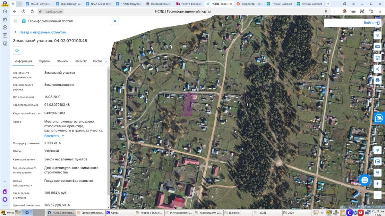This screenshot has width=385, height=216.
Task: Open the overview mini-map window button
Action: tap(378, 161)
